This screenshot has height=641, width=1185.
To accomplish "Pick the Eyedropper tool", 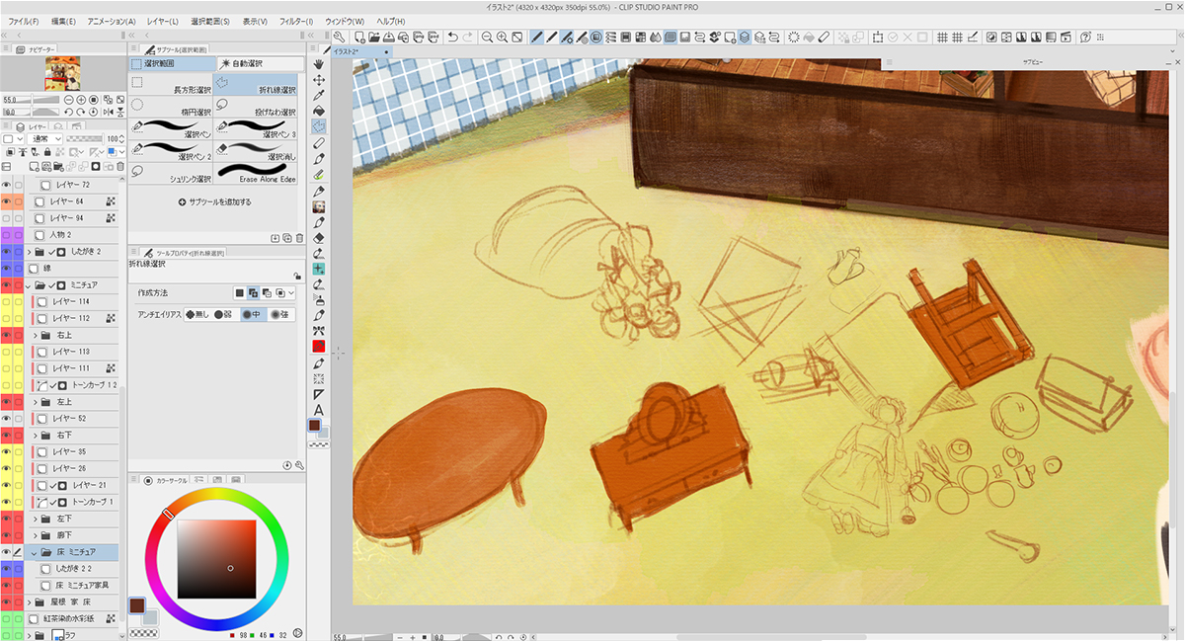I will [319, 96].
